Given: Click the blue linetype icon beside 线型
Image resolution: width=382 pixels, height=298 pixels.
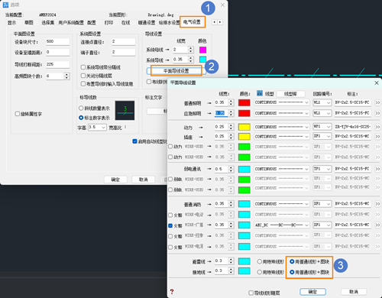Looking at the screenshot, I should pyautogui.click(x=260, y=93).
